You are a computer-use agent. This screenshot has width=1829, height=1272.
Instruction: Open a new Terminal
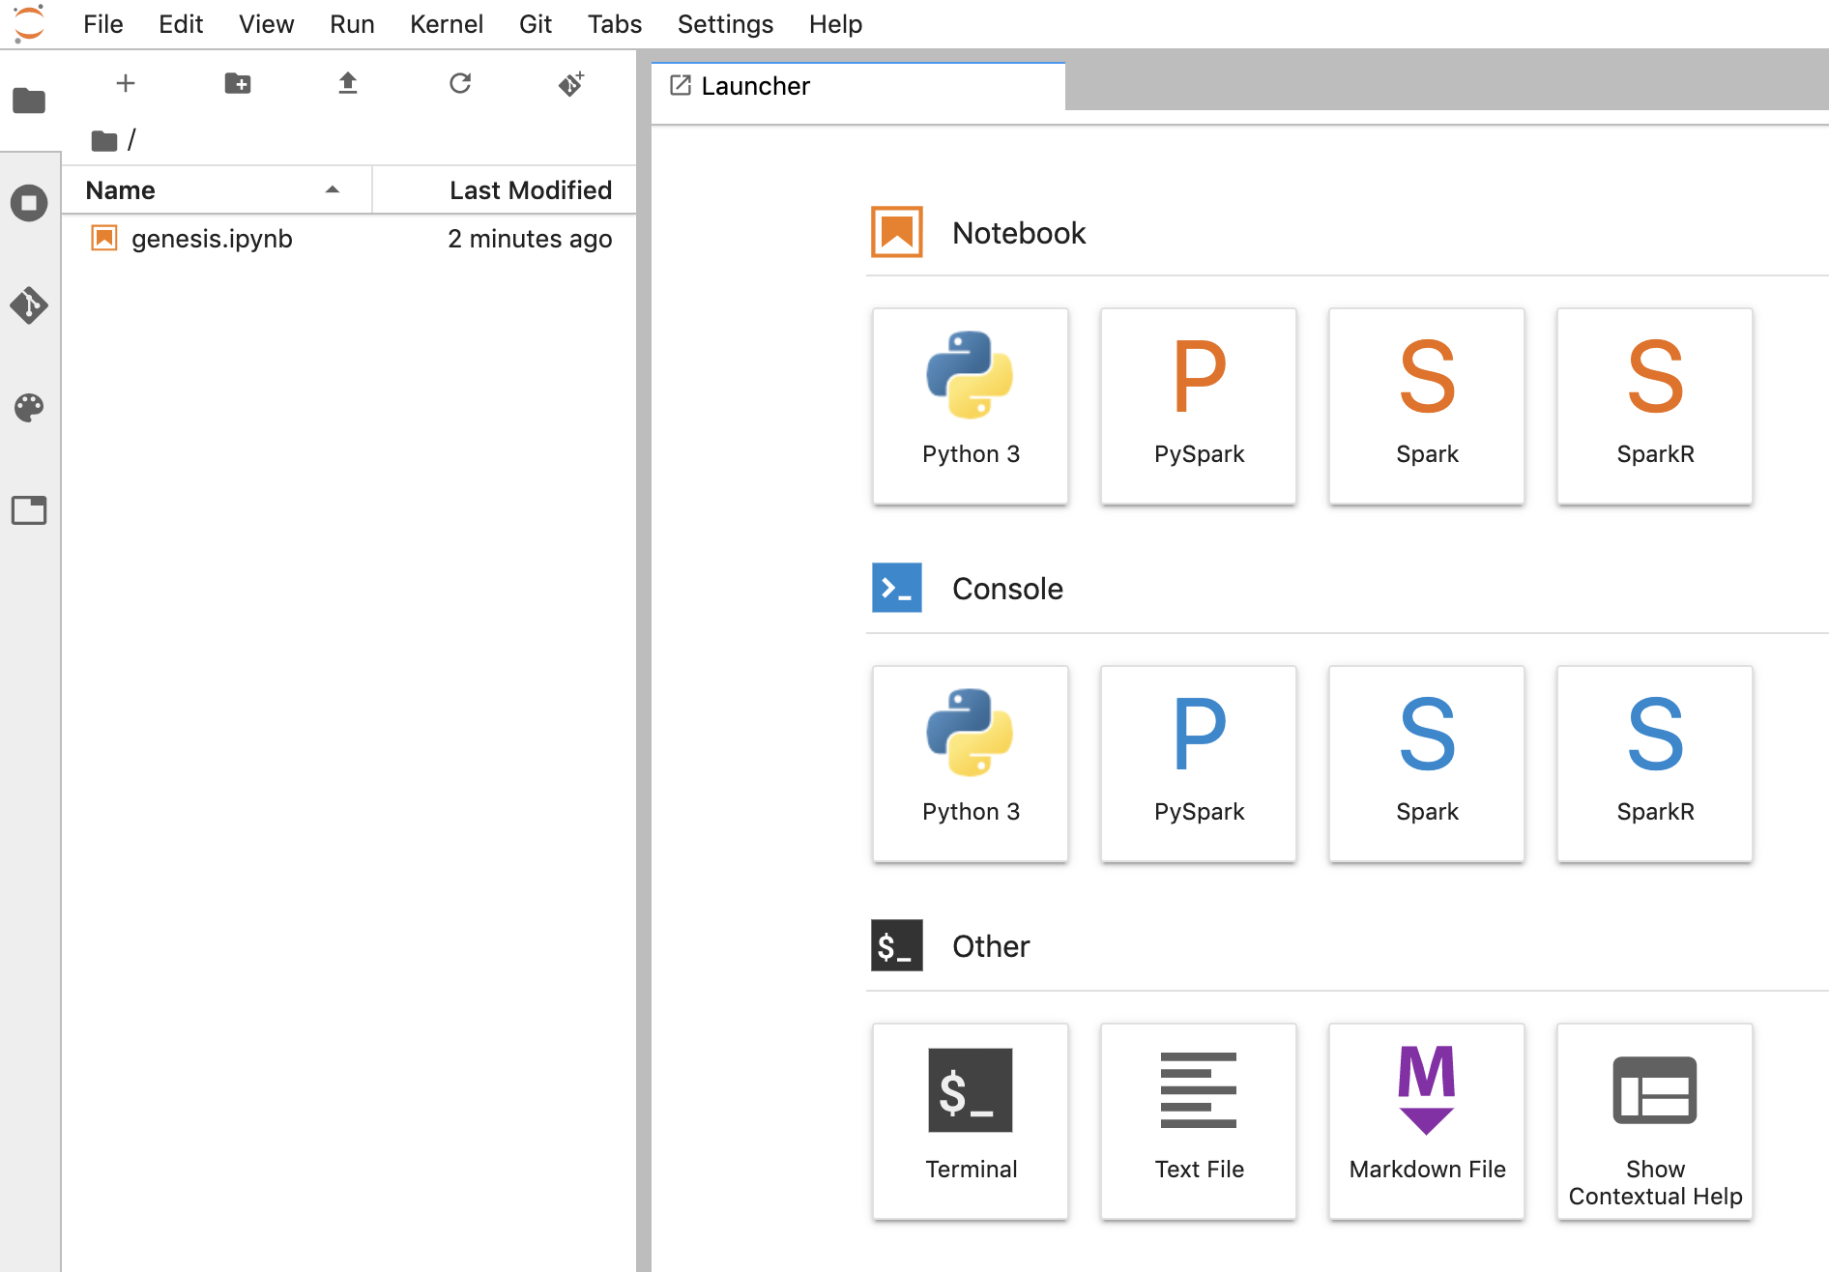pyautogui.click(x=971, y=1121)
